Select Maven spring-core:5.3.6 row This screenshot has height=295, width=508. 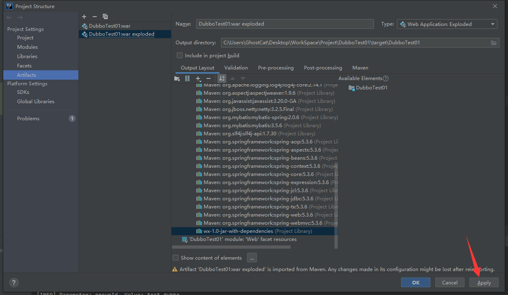tap(254, 174)
